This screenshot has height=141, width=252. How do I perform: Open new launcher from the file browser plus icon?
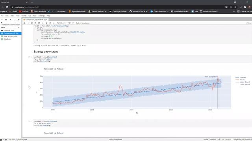(x=2, y=20)
